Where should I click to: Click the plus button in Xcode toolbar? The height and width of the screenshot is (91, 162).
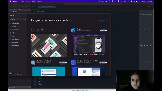(x=148, y=4)
